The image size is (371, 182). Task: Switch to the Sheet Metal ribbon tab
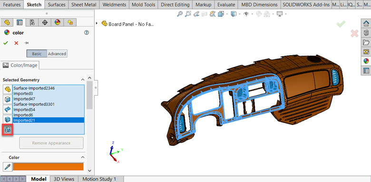(84, 4)
